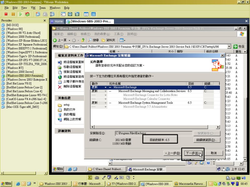Screen dimensions: 250x187
Task: Open action dropdown for Microsoft Exchange row
Action: coord(105,87)
